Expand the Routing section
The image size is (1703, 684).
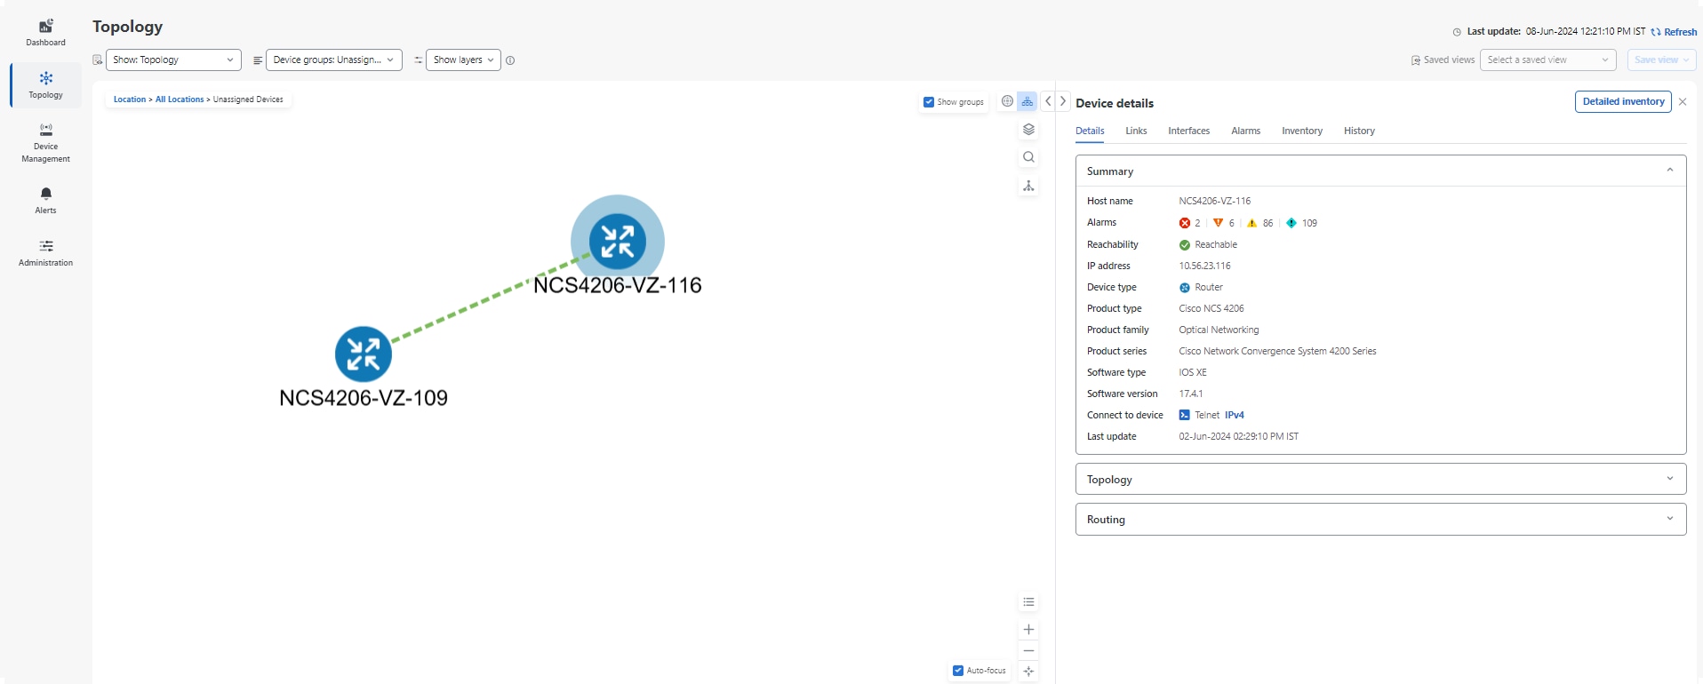click(1380, 520)
